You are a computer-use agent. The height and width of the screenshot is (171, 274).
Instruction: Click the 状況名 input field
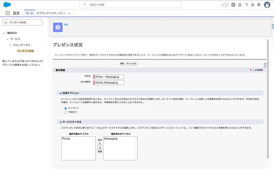pos(109,77)
